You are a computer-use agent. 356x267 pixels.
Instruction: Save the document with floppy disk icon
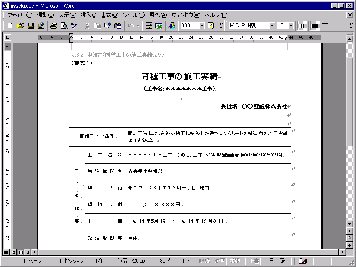coord(31,26)
